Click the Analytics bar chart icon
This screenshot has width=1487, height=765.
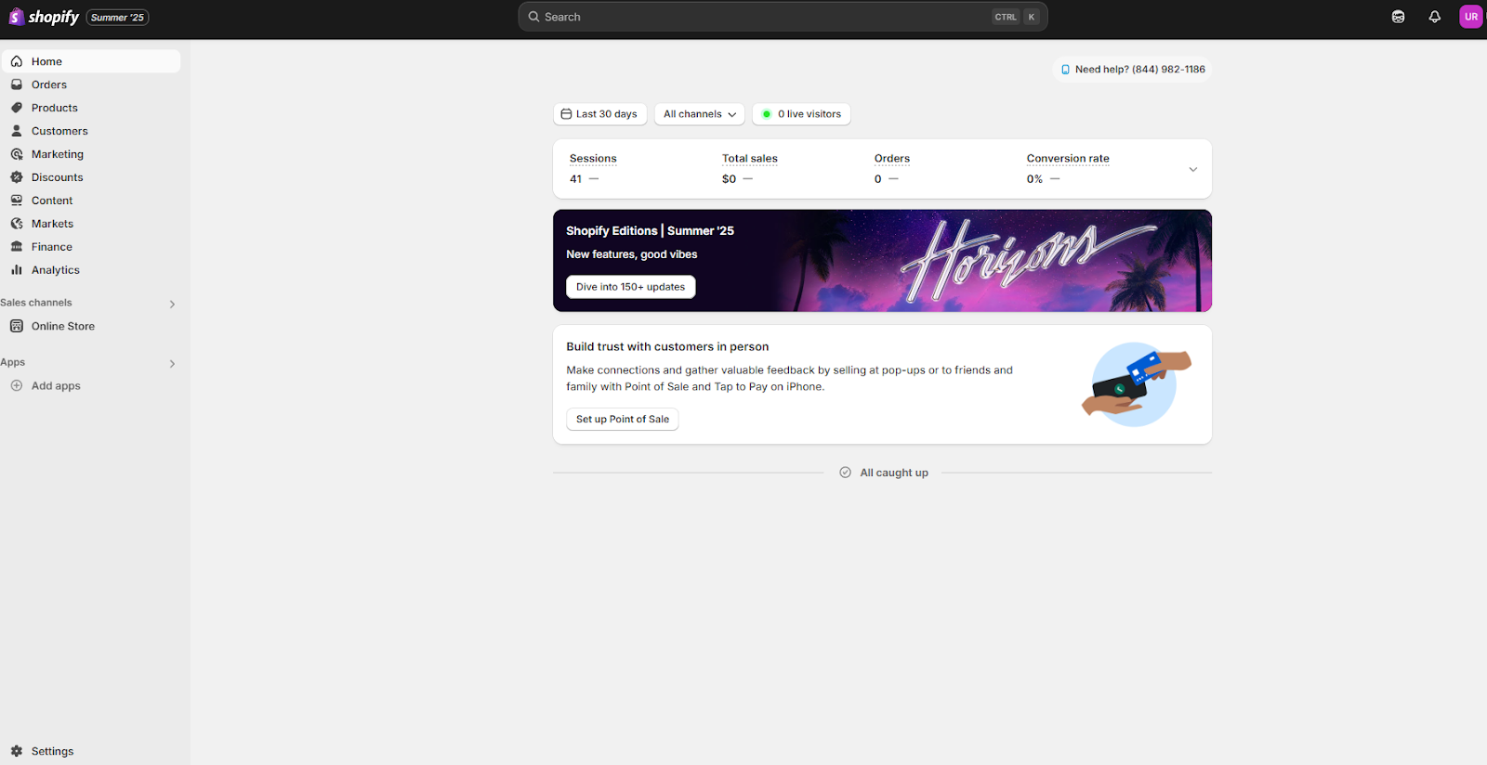click(17, 270)
